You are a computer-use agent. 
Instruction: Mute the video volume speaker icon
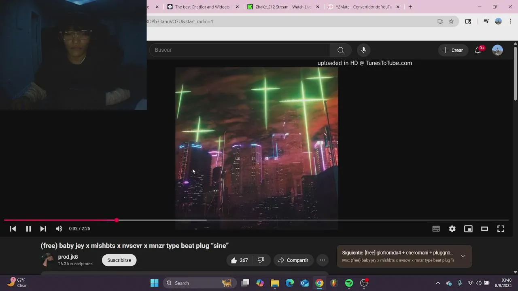[59, 229]
